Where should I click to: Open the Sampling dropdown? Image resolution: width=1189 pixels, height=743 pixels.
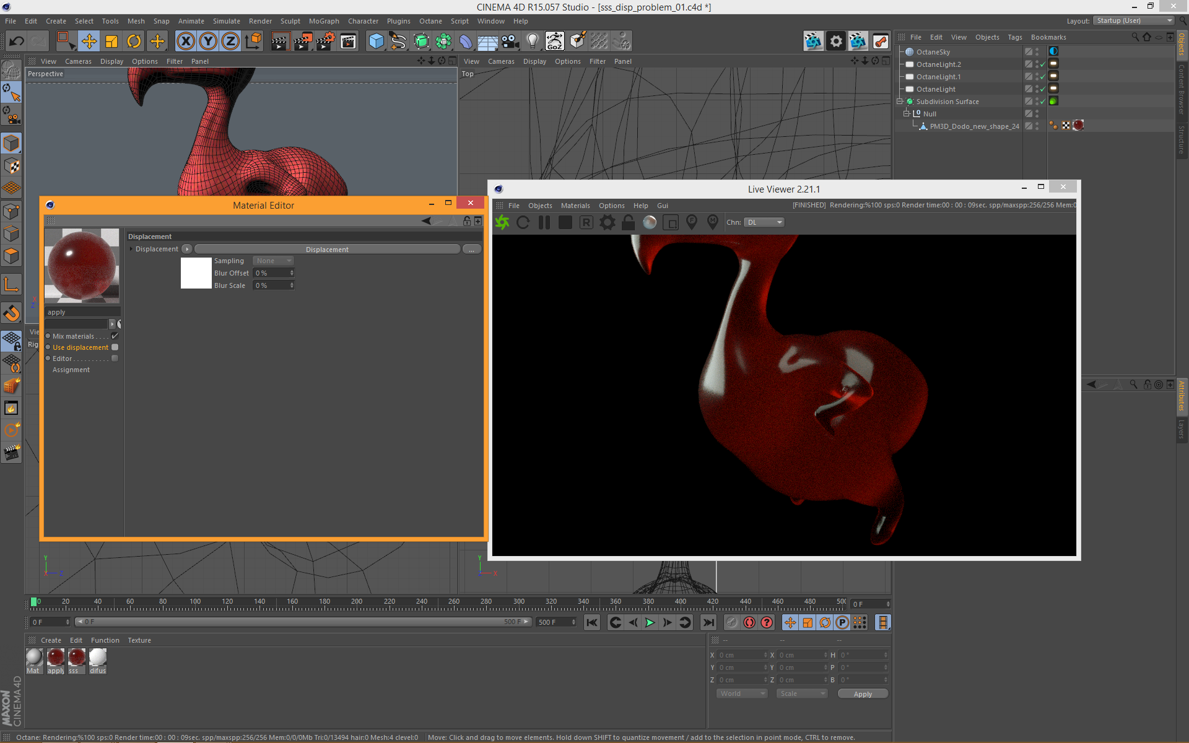click(x=273, y=261)
